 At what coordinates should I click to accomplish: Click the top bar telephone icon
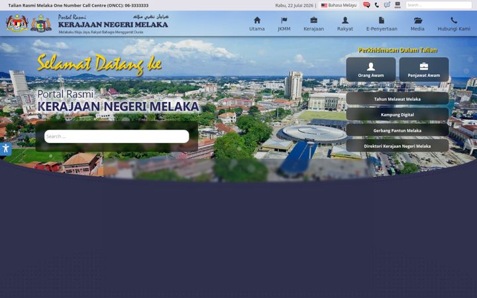coord(377,5)
